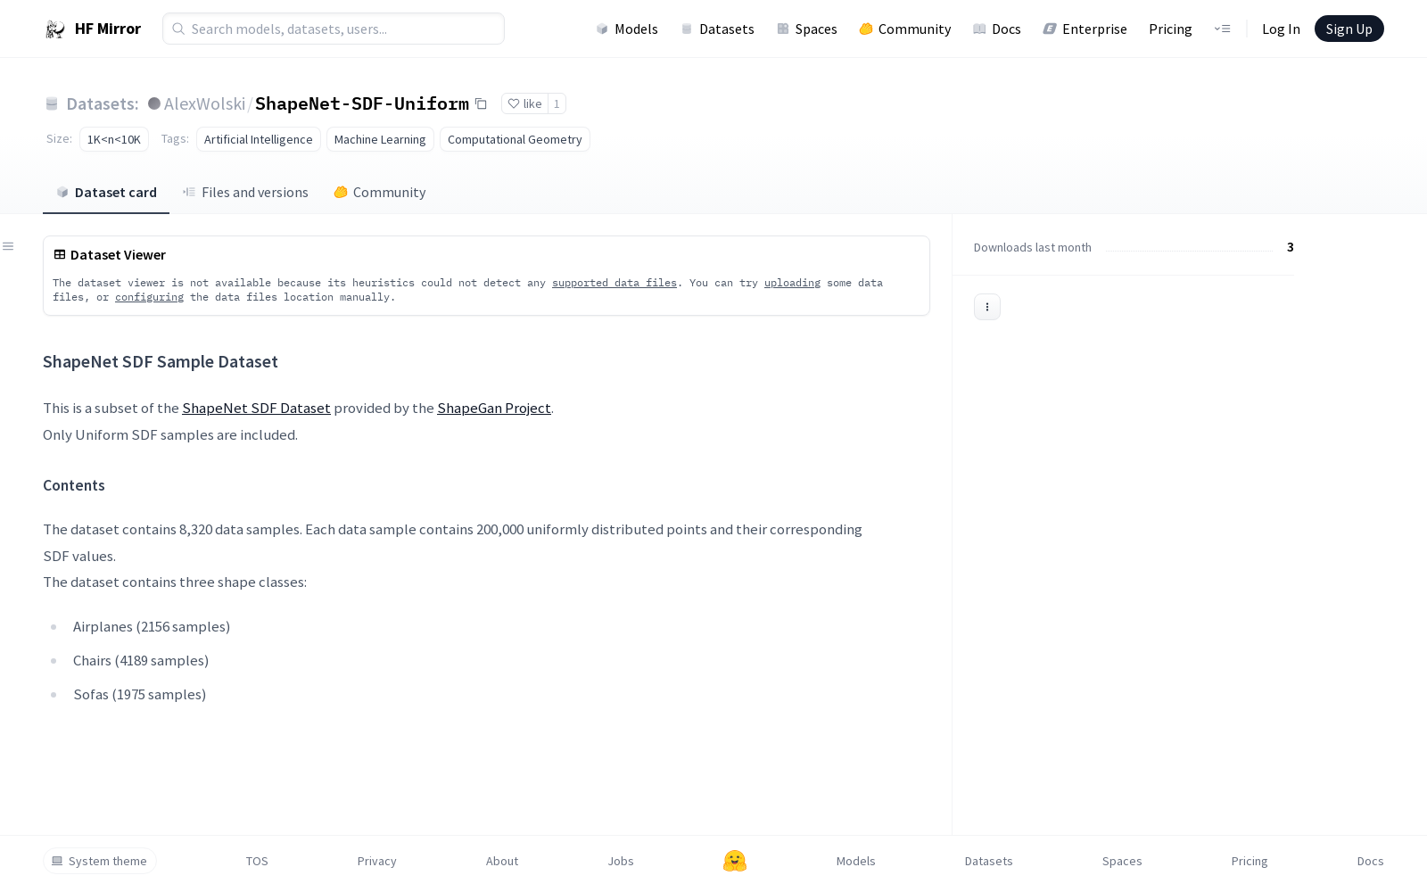Open the three-dot options menu
This screenshot has width=1427, height=892.
(987, 307)
